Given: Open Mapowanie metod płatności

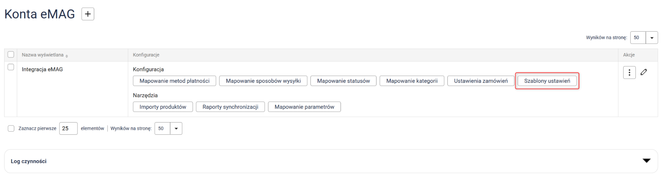Looking at the screenshot, I should coord(174,81).
